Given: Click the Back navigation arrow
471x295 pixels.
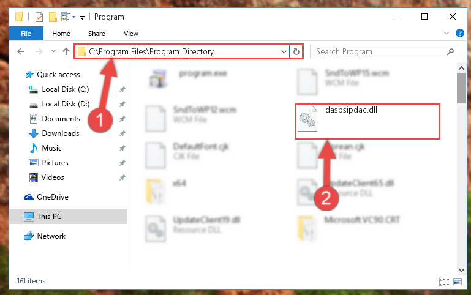Looking at the screenshot, I should point(21,51).
